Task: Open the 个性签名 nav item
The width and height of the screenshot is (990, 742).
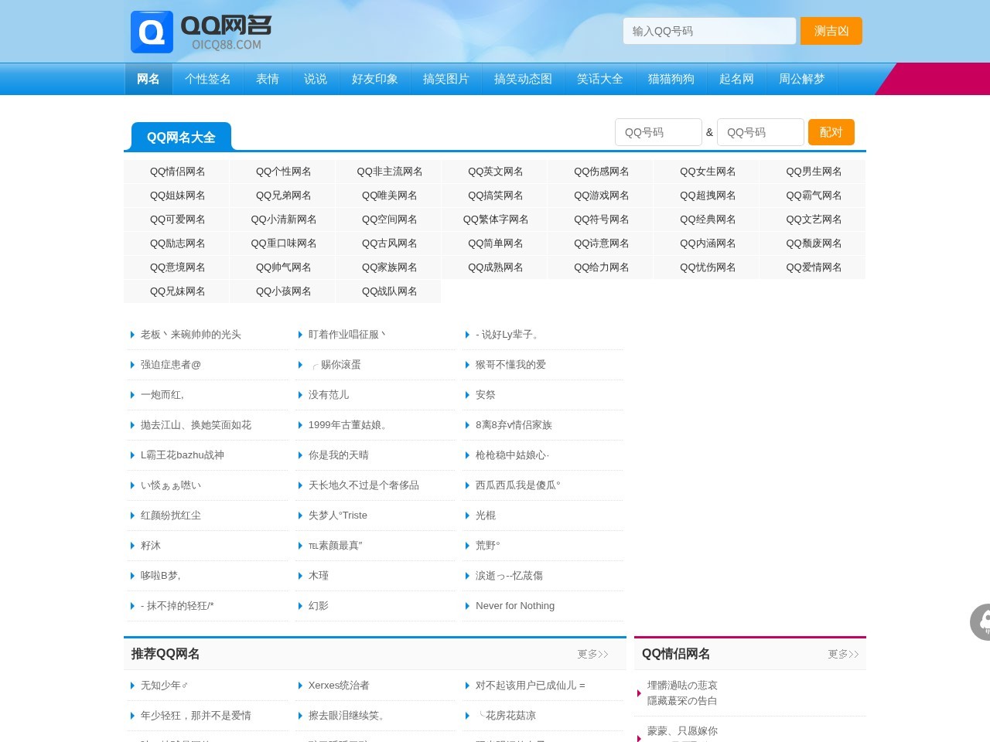Action: click(208, 79)
